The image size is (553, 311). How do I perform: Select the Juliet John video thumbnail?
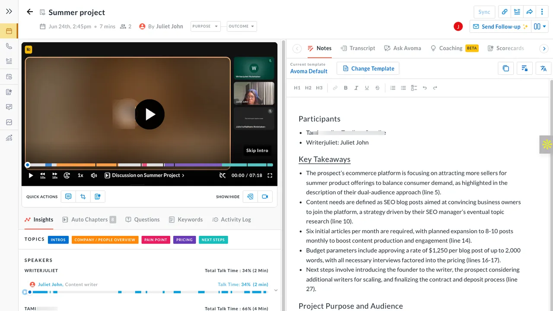coord(254,93)
